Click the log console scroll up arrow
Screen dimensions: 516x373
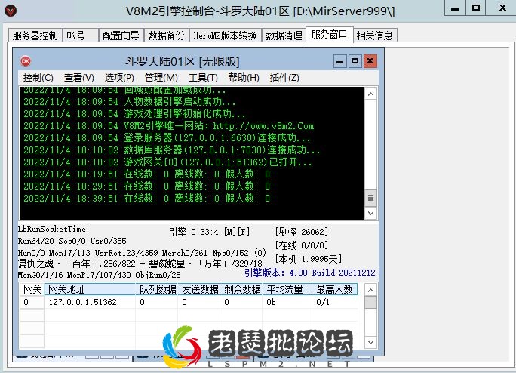click(371, 94)
